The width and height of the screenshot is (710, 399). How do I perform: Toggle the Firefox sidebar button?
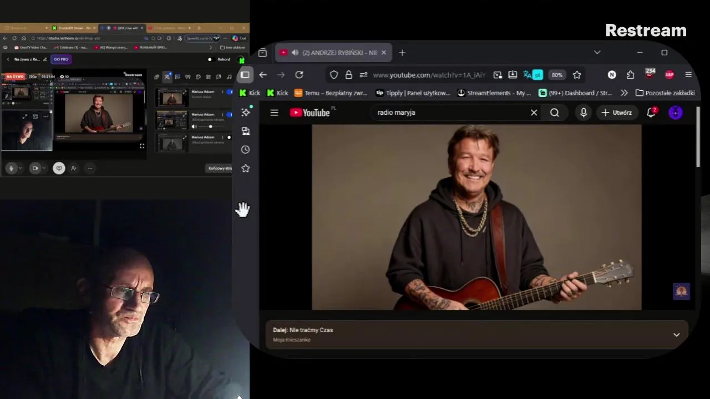pos(245,75)
